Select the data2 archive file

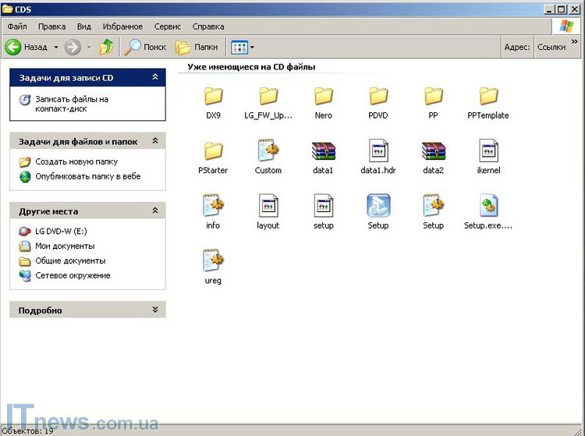coord(433,151)
